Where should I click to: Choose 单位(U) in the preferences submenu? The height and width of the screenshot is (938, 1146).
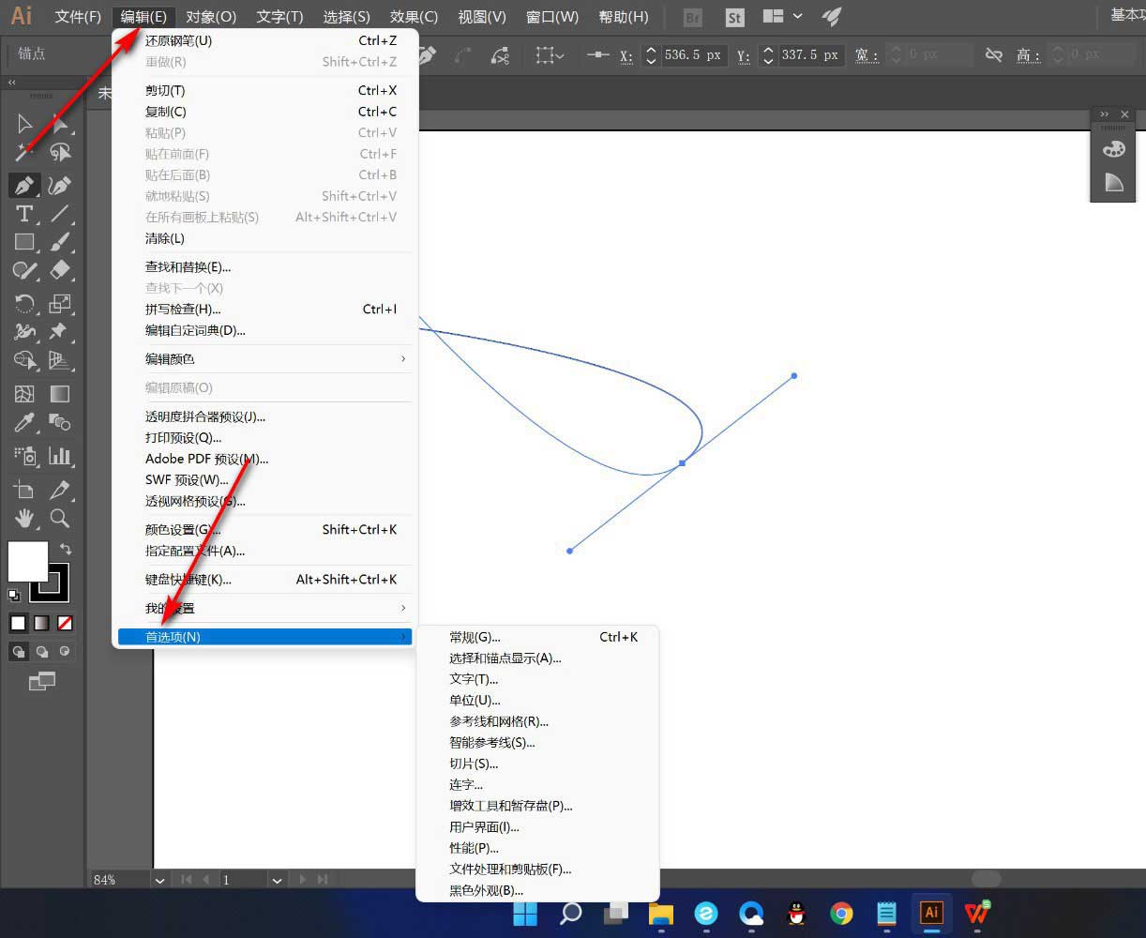click(474, 700)
